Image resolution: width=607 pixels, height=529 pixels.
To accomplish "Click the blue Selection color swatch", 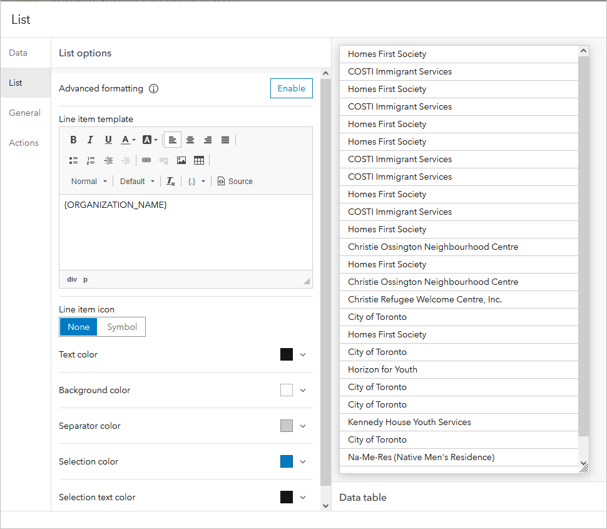I will click(287, 461).
